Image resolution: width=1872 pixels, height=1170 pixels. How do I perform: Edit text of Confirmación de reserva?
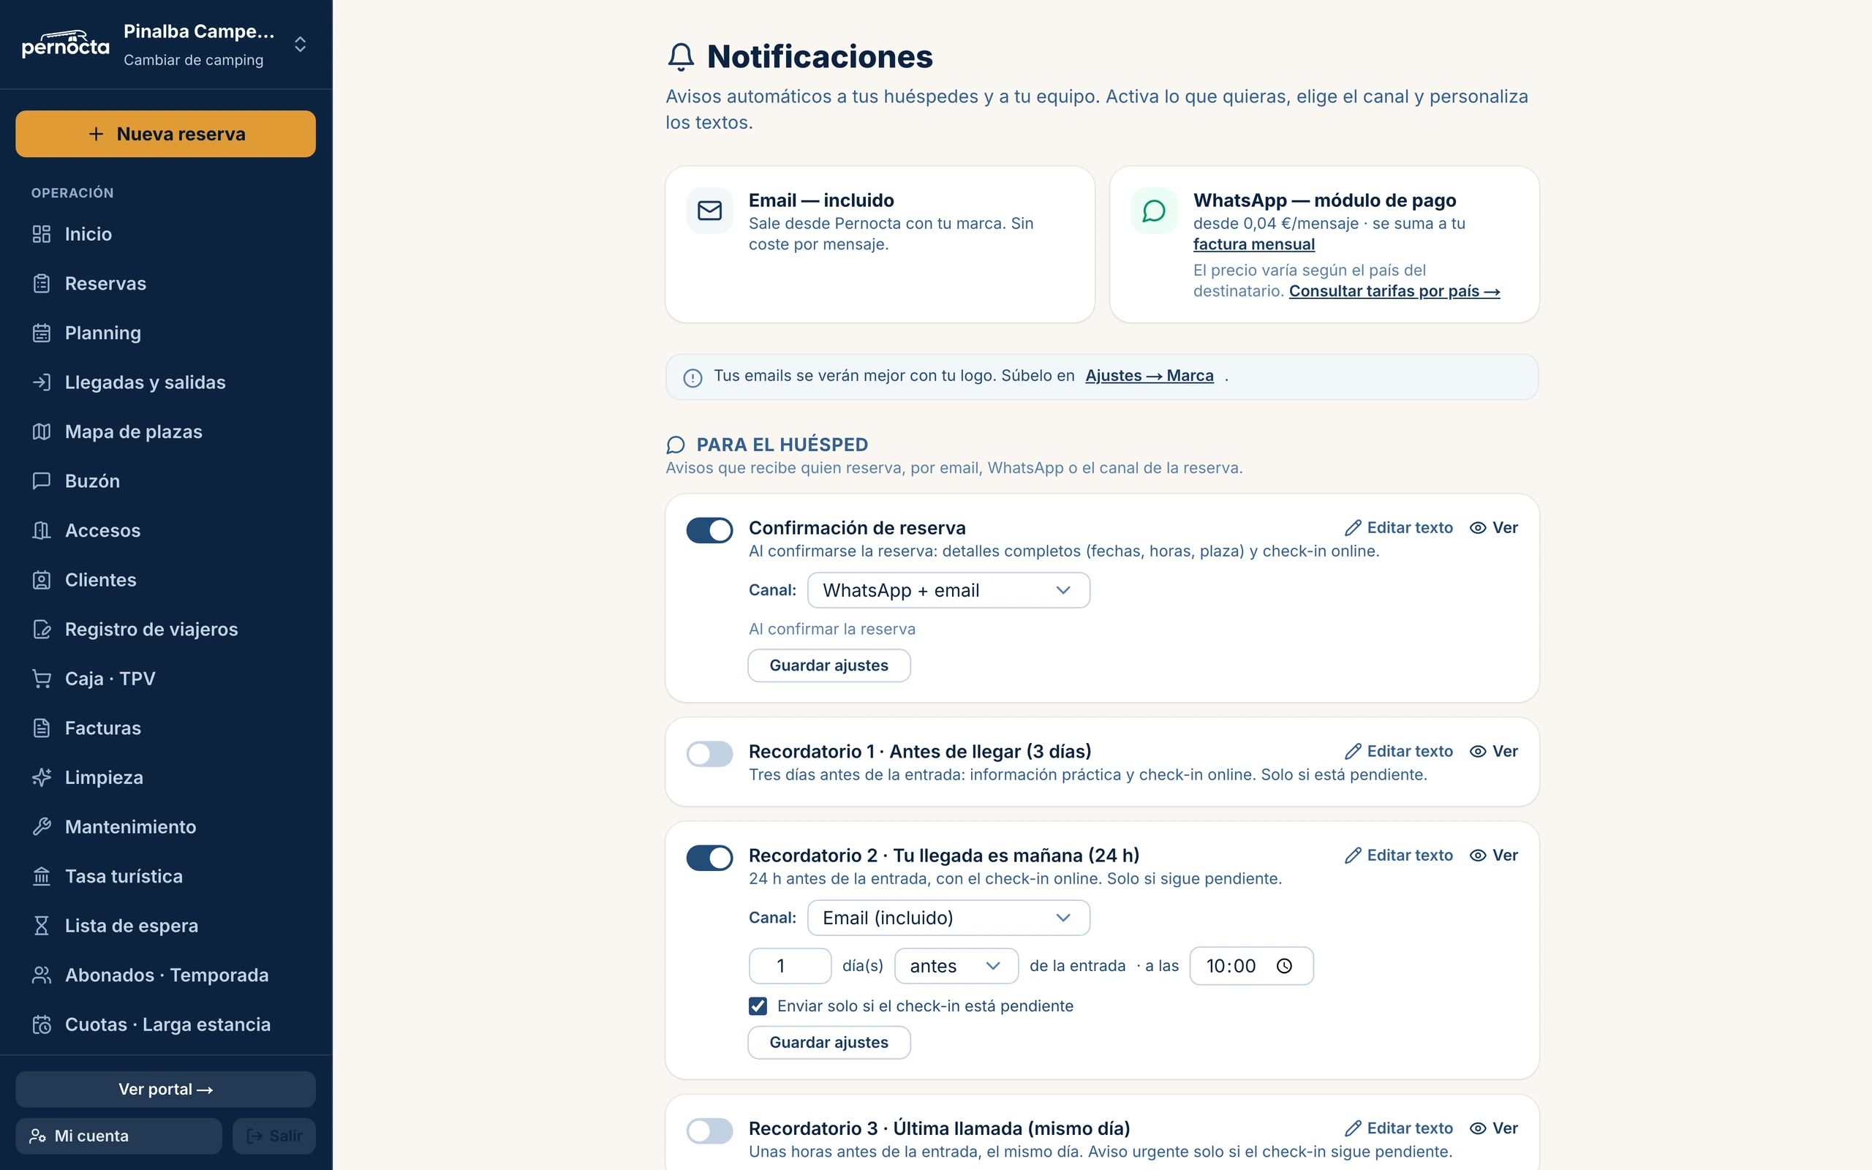pos(1399,528)
